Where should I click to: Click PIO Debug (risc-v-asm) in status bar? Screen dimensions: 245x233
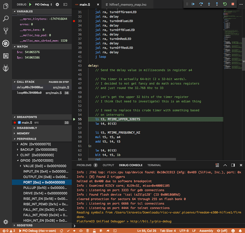pyautogui.click(x=37, y=231)
